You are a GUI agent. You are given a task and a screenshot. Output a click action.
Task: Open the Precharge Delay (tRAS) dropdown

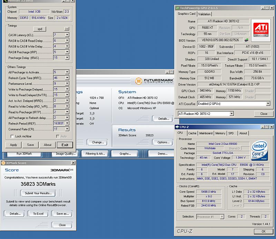tap(67, 58)
